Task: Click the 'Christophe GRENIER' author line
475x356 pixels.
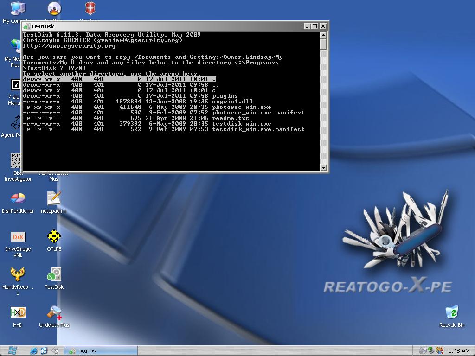Action: click(x=103, y=40)
